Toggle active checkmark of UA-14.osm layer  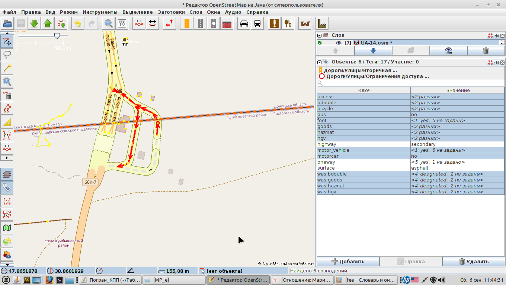320,43
